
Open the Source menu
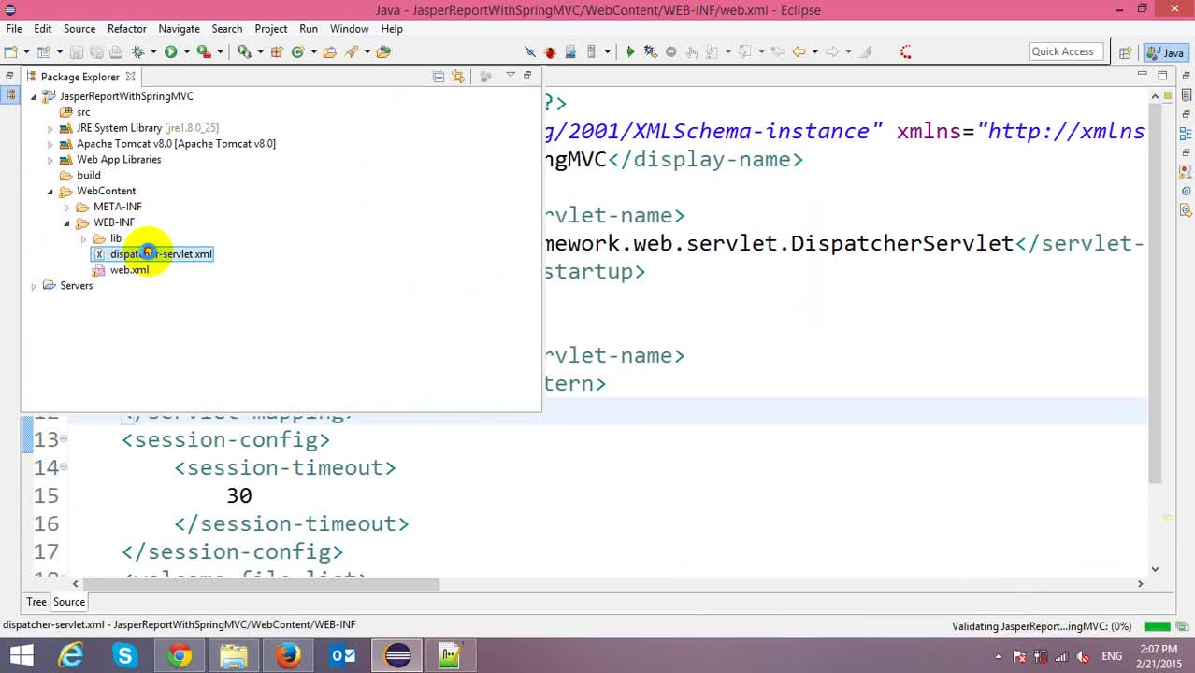click(x=79, y=29)
